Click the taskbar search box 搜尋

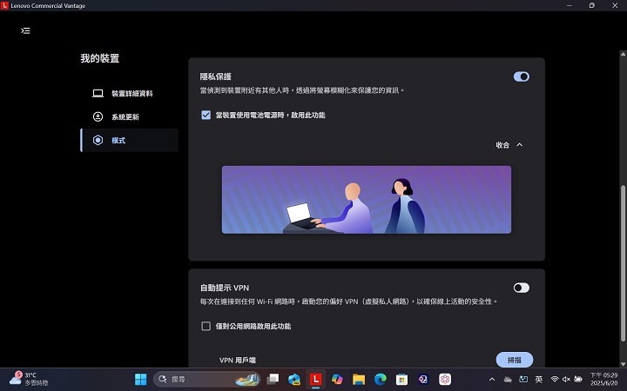coord(207,379)
